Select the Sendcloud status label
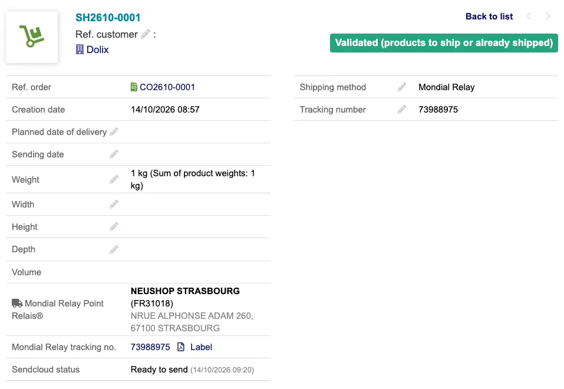Image resolution: width=564 pixels, height=389 pixels. point(46,370)
